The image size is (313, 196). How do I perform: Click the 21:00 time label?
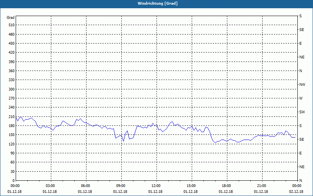[261, 186]
